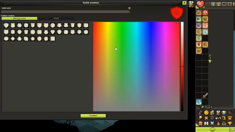Go to next spell bar page arrow

pos(210,61)
